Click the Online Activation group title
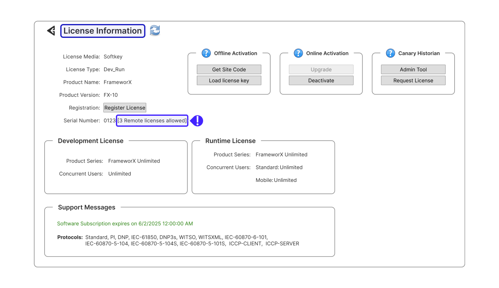Screen dimensions: 499x288 pyautogui.click(x=327, y=53)
